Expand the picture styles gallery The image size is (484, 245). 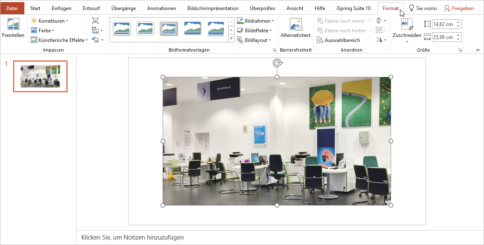(231, 39)
